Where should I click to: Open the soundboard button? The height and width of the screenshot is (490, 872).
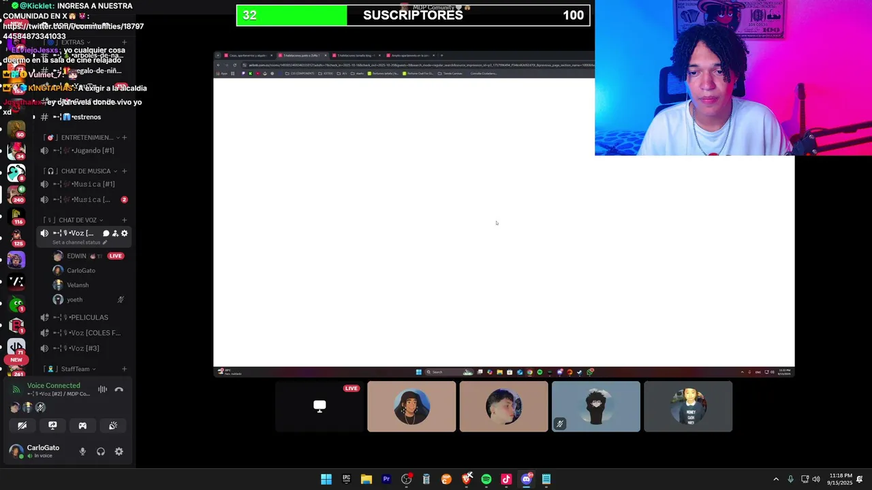[113, 425]
